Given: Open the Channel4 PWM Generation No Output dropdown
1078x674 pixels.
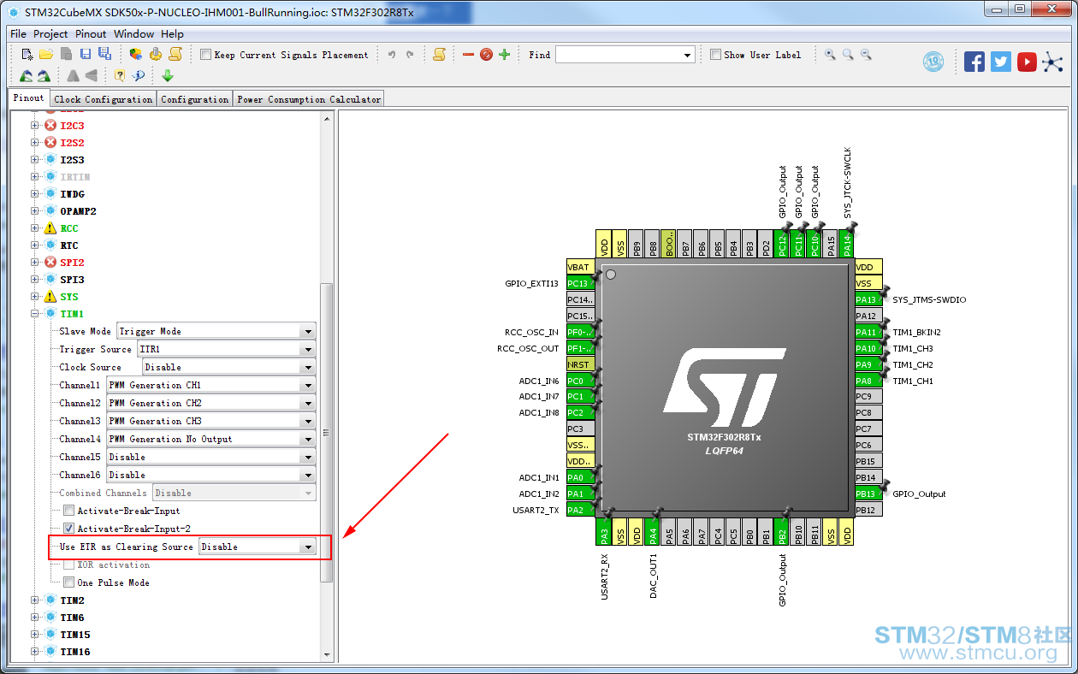Looking at the screenshot, I should tap(210, 439).
